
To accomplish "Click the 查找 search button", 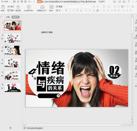I will click(x=102, y=2).
